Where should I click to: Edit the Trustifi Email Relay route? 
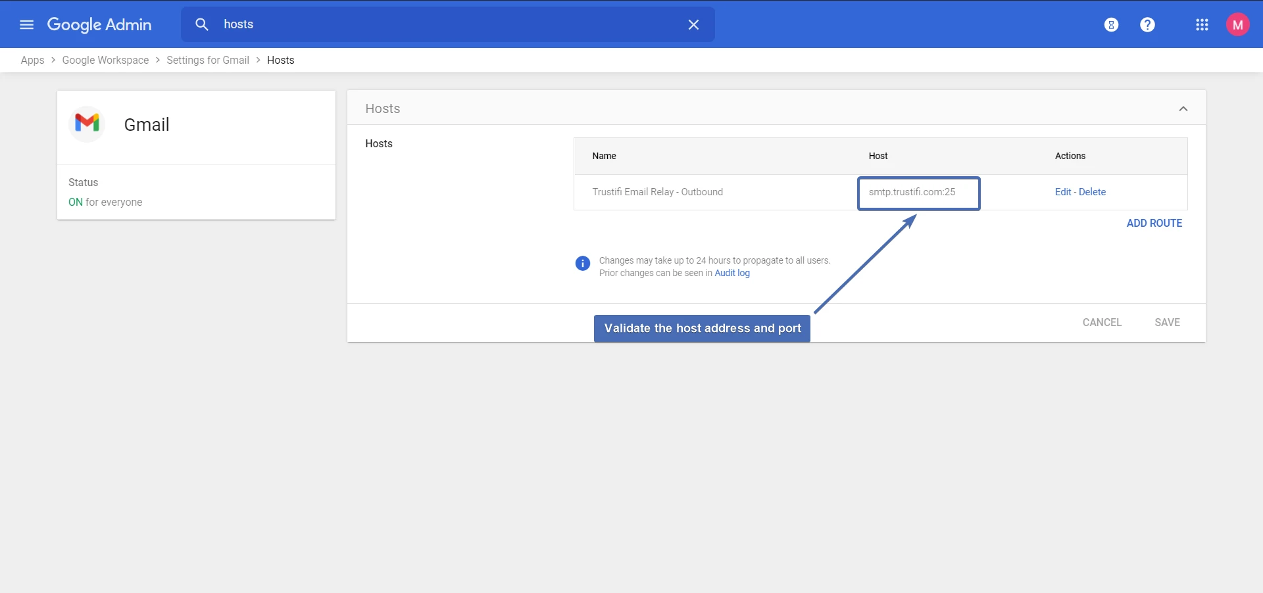pos(1062,192)
